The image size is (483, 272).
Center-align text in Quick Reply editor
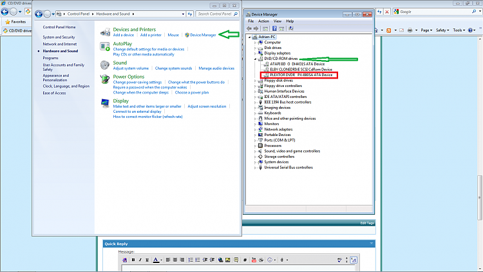click(175, 260)
